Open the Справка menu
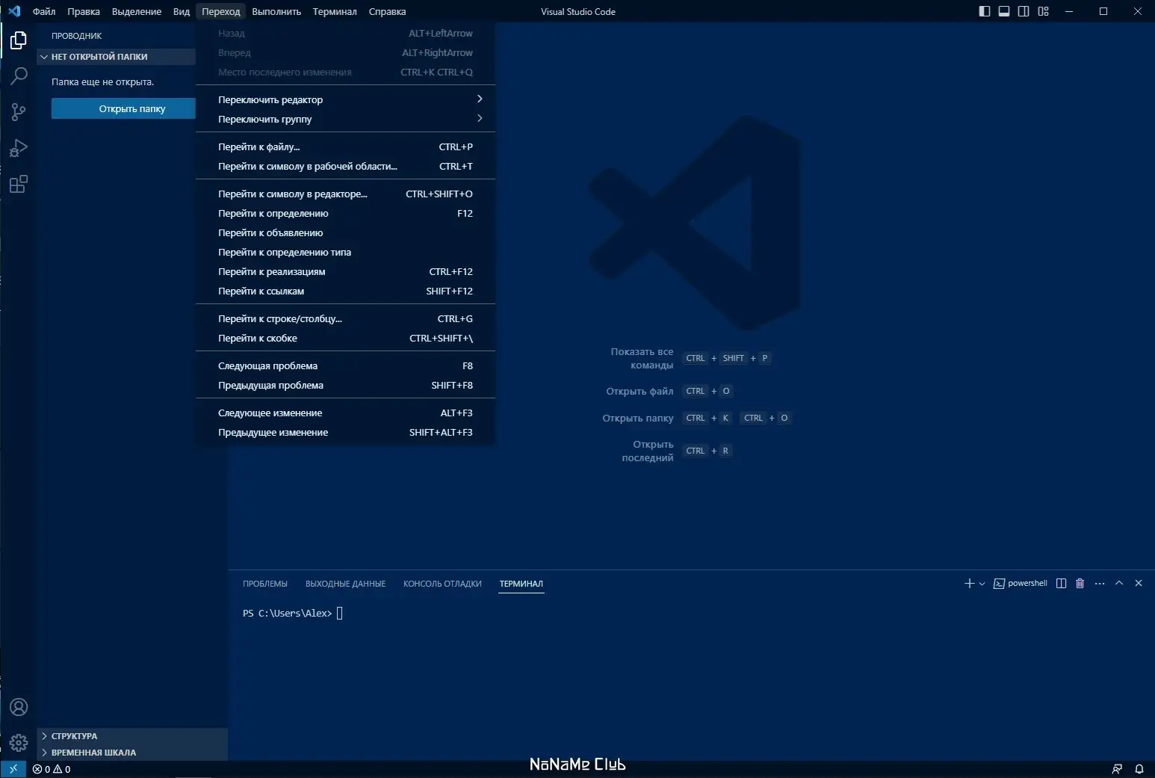The width and height of the screenshot is (1155, 778). point(387,11)
